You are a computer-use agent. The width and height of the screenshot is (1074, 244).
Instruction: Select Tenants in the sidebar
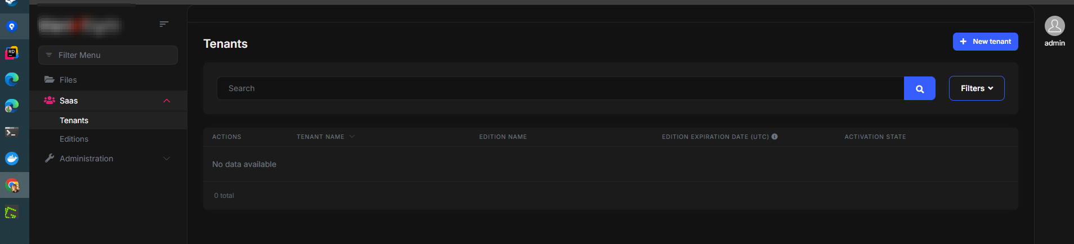click(x=74, y=120)
